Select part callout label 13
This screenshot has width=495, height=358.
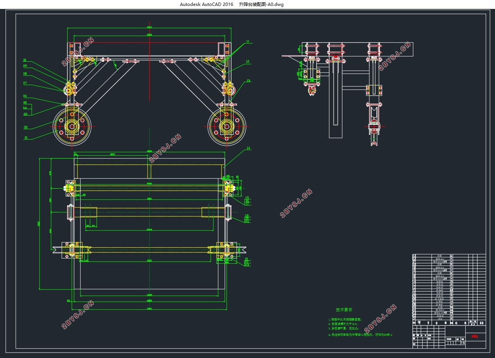(248, 81)
